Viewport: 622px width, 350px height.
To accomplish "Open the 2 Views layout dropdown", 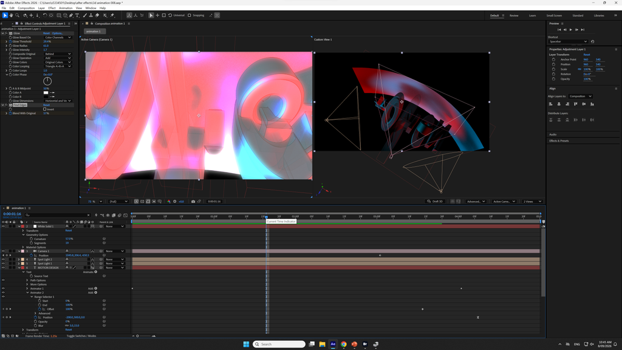I will [x=532, y=202].
